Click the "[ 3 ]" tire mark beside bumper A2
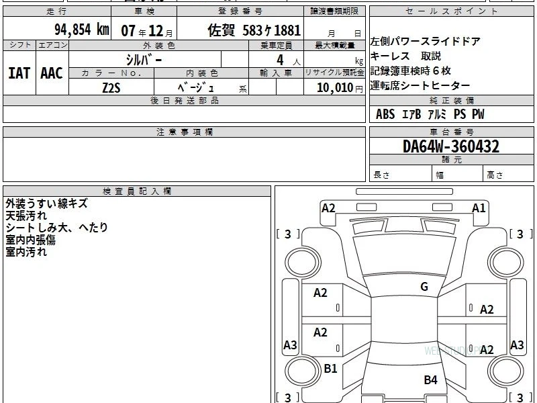This screenshot has width=537, height=403. pos(288,234)
